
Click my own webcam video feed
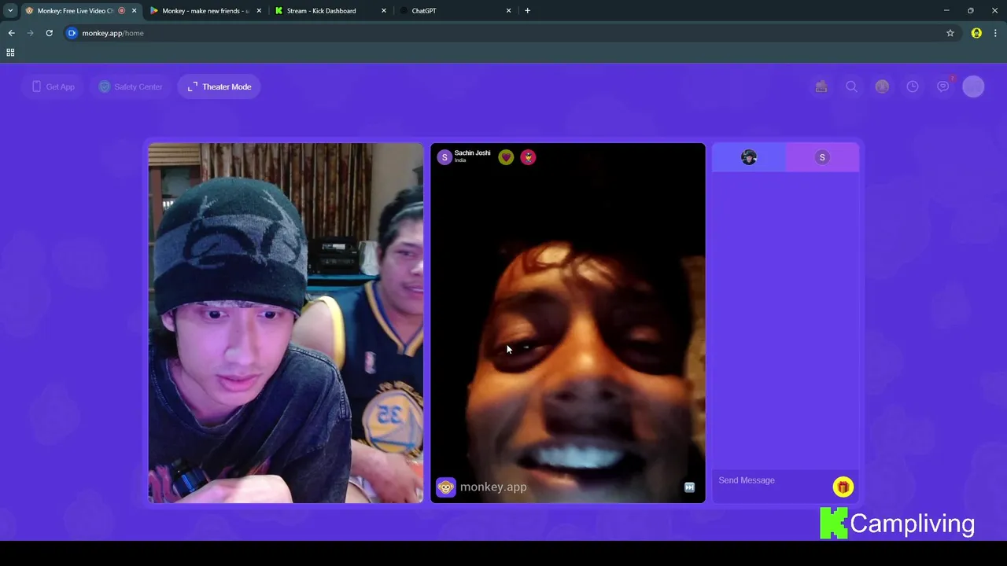coord(286,323)
